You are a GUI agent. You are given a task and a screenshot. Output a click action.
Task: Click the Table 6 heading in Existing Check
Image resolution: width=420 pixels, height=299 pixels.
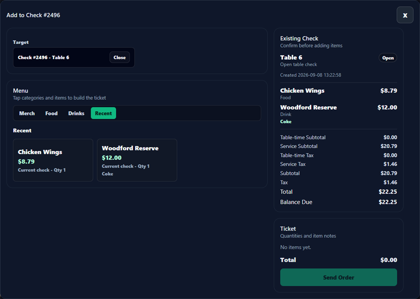(291, 57)
